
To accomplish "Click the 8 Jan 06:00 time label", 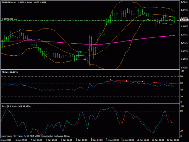I will tap(82, 140).
